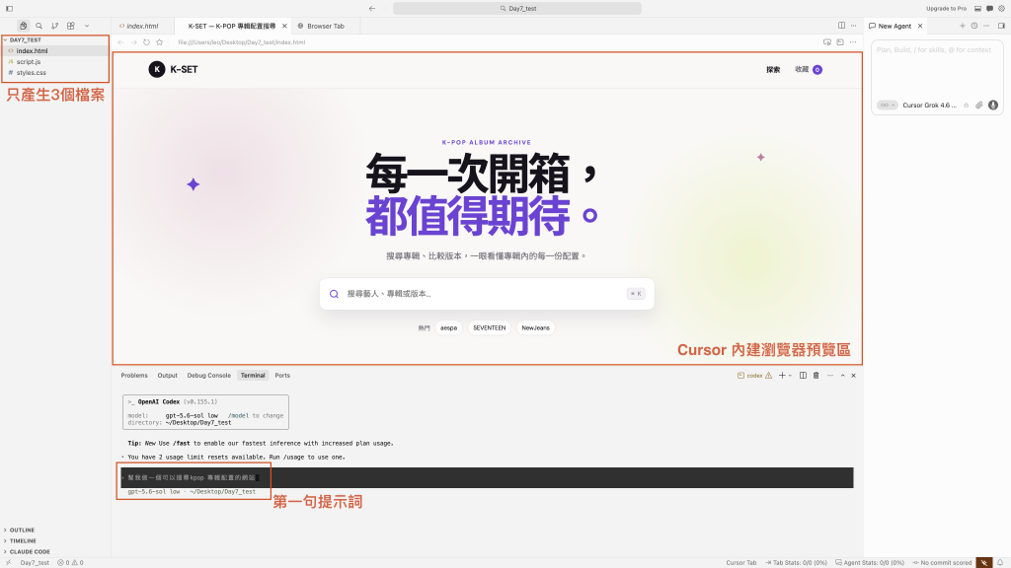This screenshot has height=568, width=1011.
Task: Collapse the DAY7_TEST folder
Action: tap(25, 39)
